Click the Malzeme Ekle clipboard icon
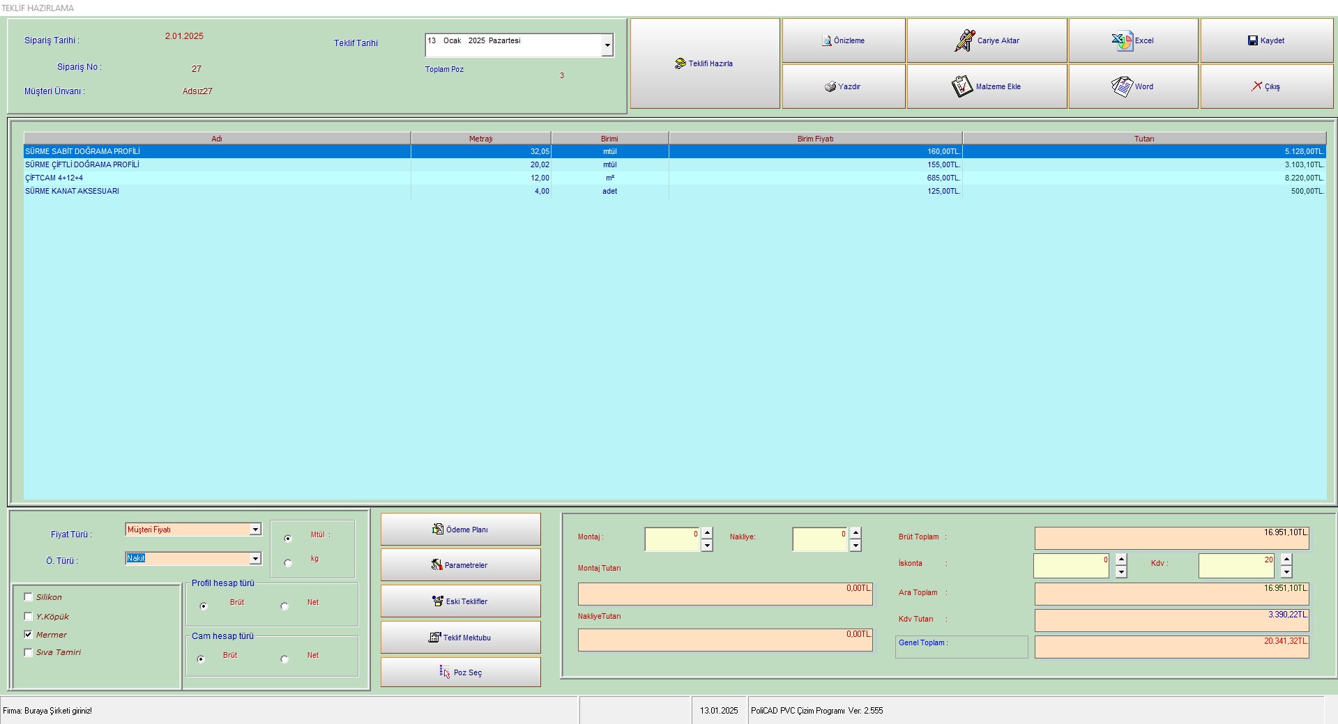Screen dimensions: 1338x724 (962, 86)
